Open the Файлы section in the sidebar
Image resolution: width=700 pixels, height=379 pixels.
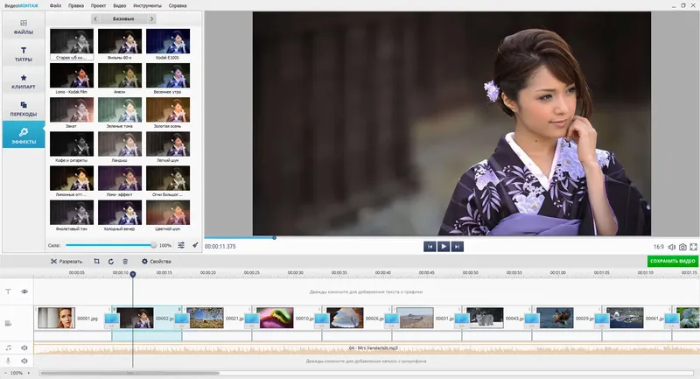pos(24,27)
